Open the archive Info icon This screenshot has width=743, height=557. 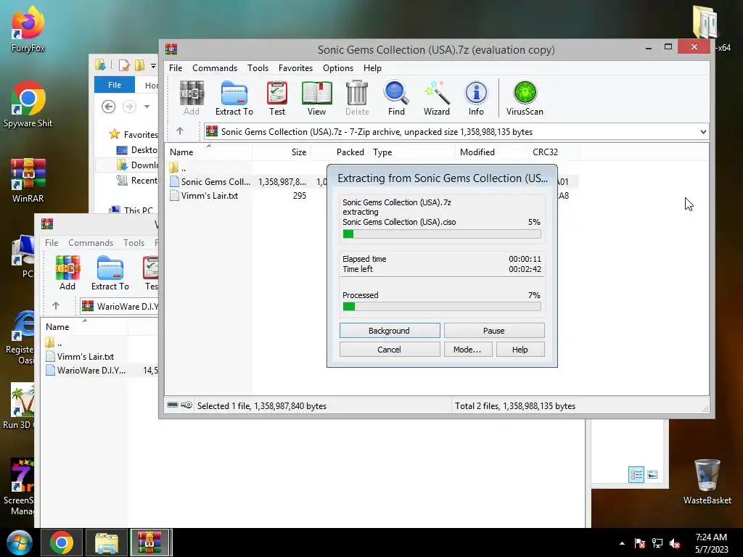click(476, 98)
